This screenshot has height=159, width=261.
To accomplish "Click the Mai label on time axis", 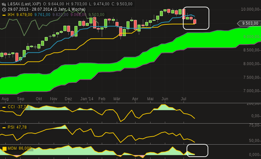I will pyautogui.click(x=150, y=99).
